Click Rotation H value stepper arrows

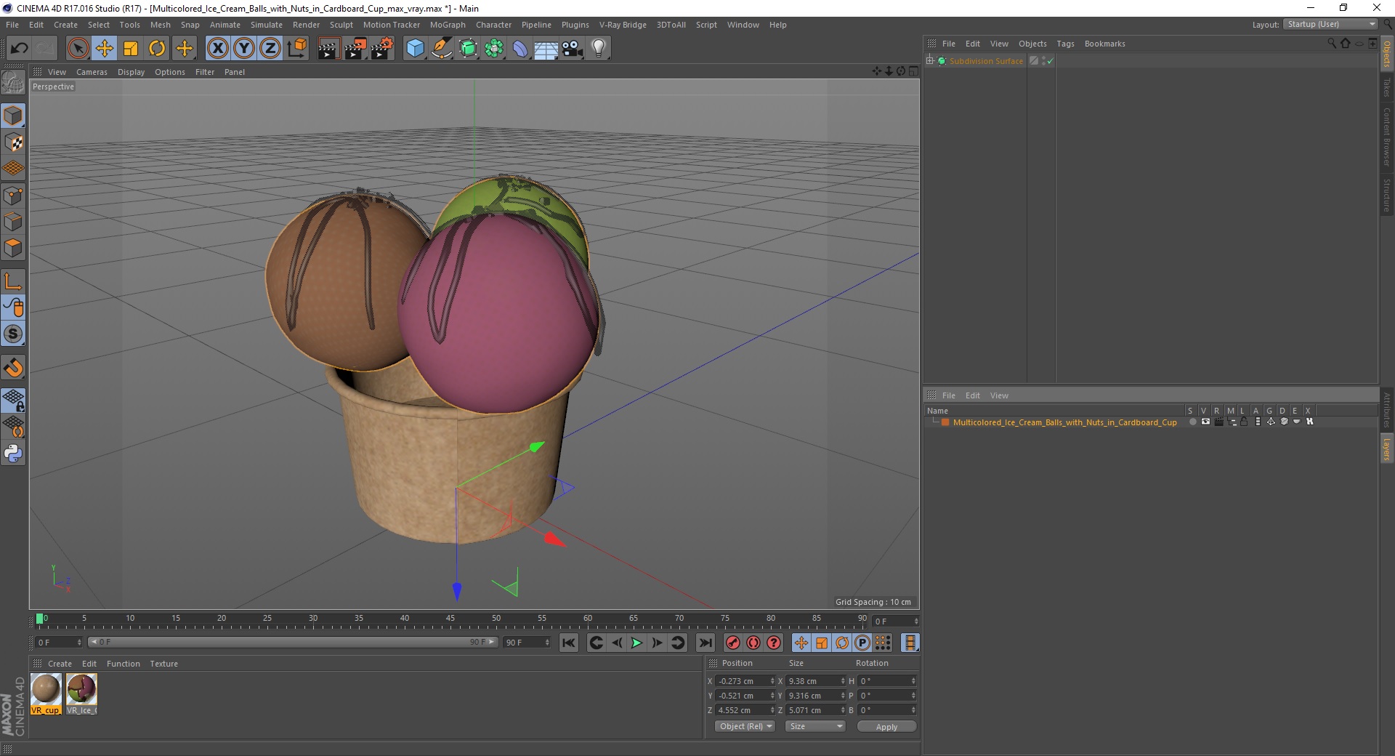pyautogui.click(x=913, y=681)
